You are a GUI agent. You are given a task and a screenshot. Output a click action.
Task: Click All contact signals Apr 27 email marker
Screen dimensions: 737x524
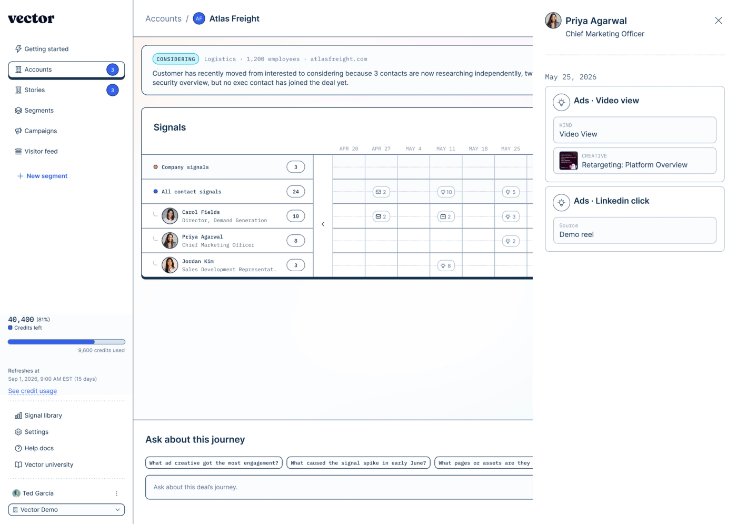381,192
